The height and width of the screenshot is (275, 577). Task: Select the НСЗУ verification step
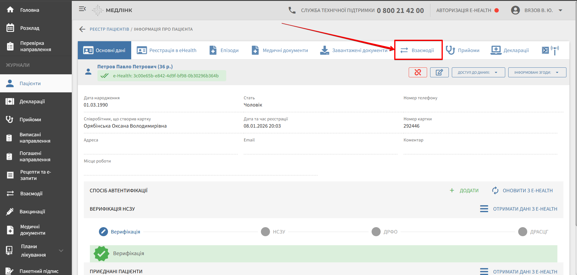(265, 232)
